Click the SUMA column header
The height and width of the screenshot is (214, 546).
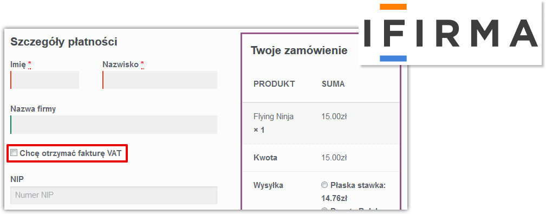click(333, 84)
